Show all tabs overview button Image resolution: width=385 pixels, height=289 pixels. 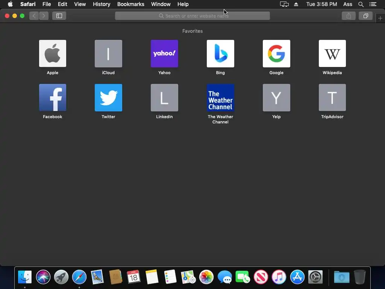[365, 16]
